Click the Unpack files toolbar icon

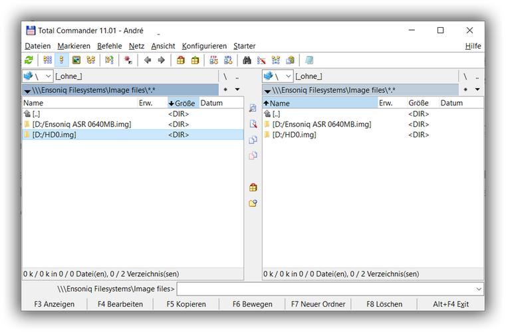pyautogui.click(x=195, y=60)
